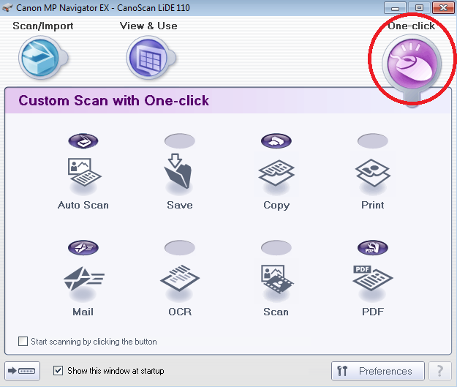
Task: Open the Preferences dialog
Action: point(378,371)
